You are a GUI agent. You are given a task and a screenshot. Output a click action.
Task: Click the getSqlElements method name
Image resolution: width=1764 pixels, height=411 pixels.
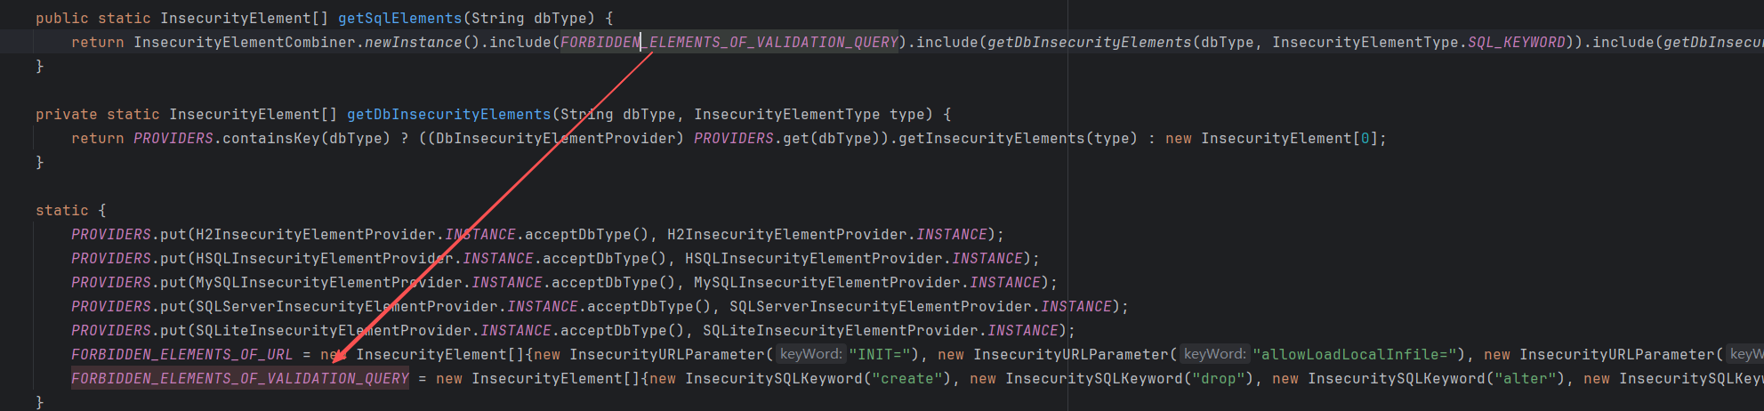click(399, 18)
